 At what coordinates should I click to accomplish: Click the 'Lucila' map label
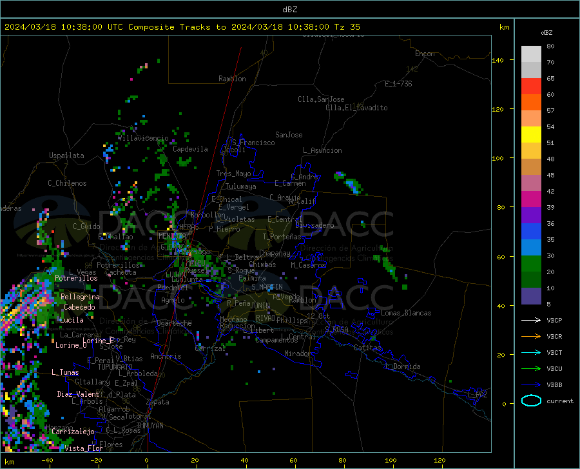[72, 320]
